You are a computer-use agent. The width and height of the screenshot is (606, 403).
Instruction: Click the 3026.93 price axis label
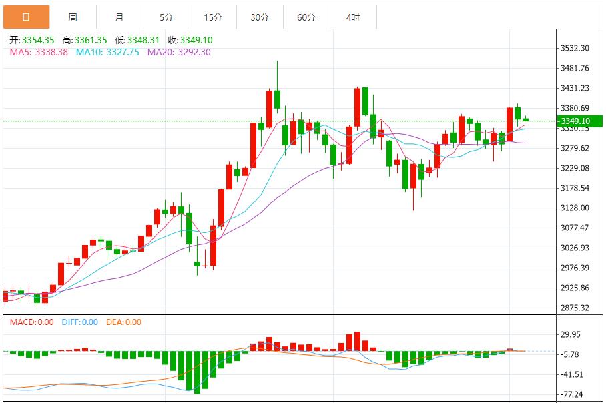coord(575,248)
